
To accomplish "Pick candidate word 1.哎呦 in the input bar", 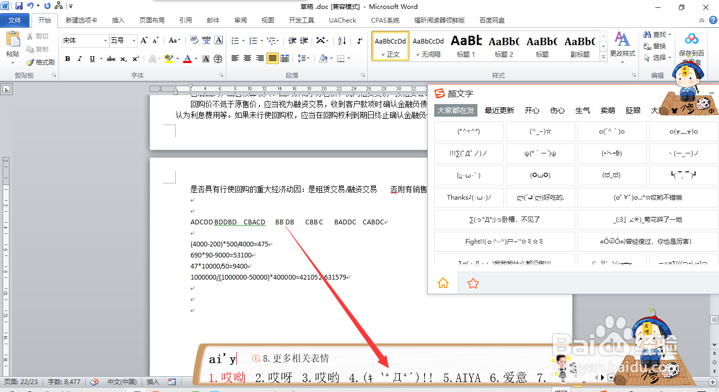I will [227, 377].
